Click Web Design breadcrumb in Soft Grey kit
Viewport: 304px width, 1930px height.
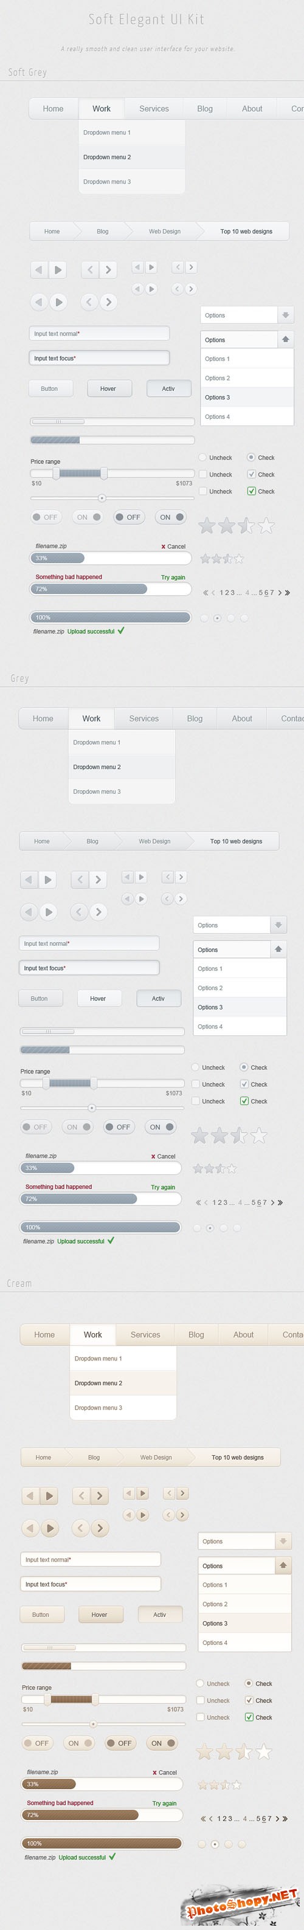pyautogui.click(x=165, y=232)
